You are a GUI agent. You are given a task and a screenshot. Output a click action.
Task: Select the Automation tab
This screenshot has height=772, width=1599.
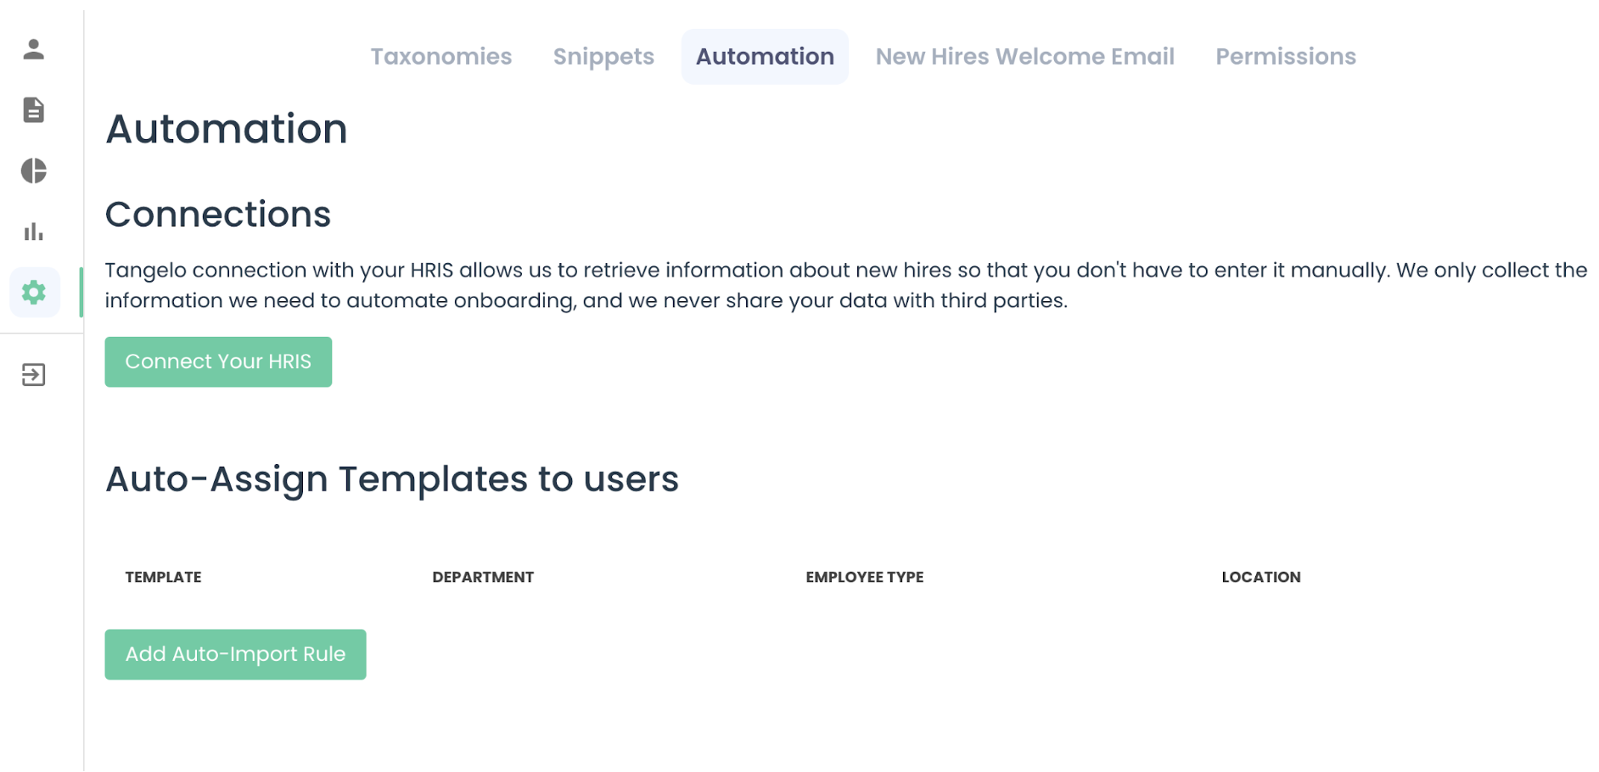(x=765, y=57)
